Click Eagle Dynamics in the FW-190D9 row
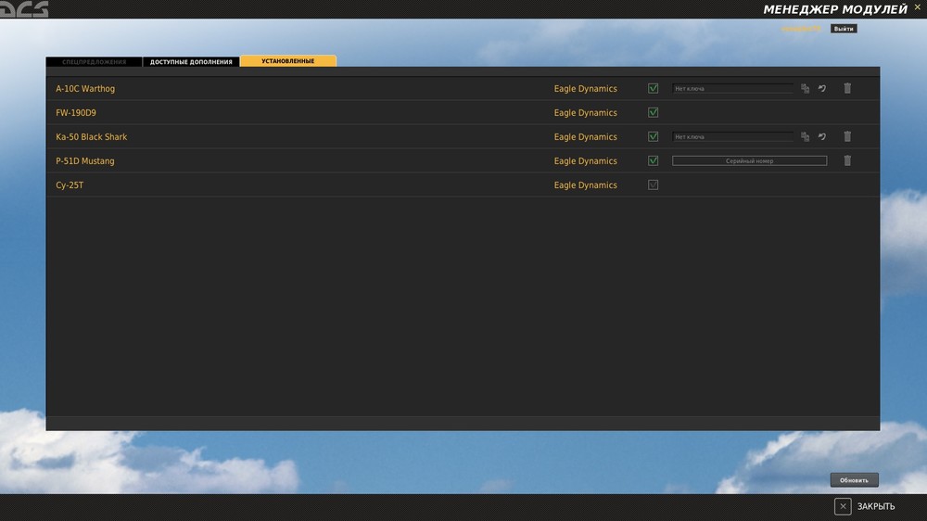Image resolution: width=927 pixels, height=521 pixels. click(x=585, y=113)
